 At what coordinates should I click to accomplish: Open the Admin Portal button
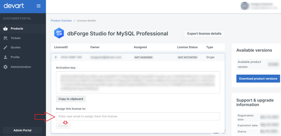coord(22,130)
